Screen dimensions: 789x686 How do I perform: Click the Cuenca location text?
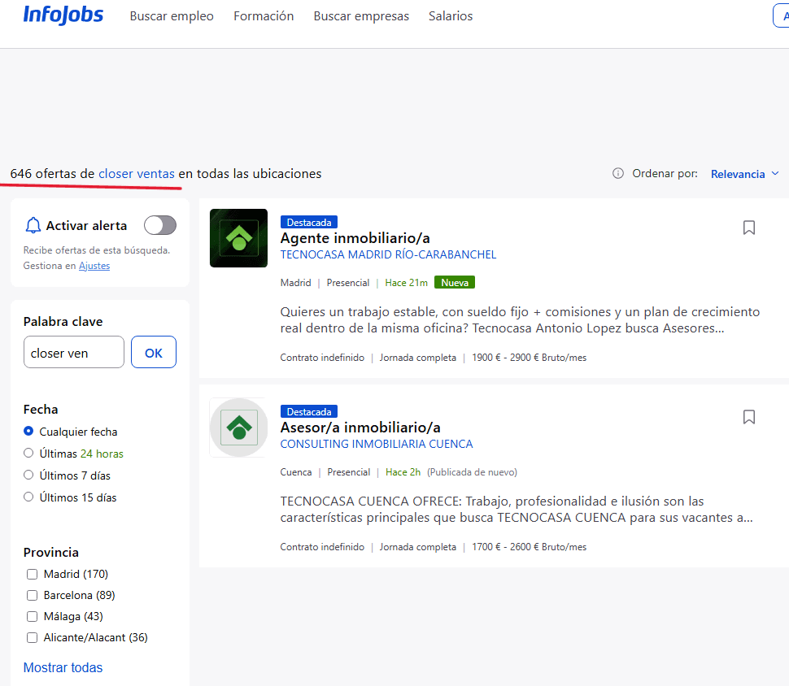[296, 472]
